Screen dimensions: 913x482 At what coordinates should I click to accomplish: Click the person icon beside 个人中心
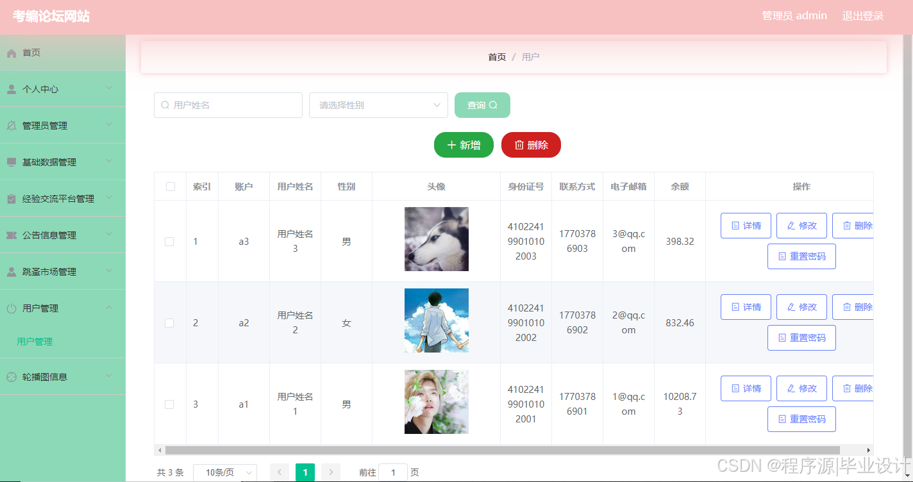click(x=12, y=90)
